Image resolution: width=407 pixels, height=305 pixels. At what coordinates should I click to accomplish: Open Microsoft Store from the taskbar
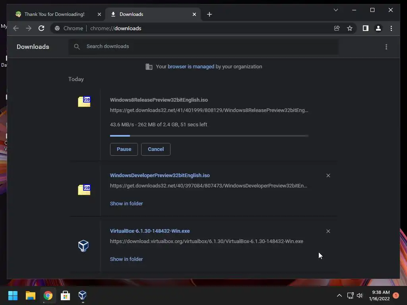(x=65, y=295)
